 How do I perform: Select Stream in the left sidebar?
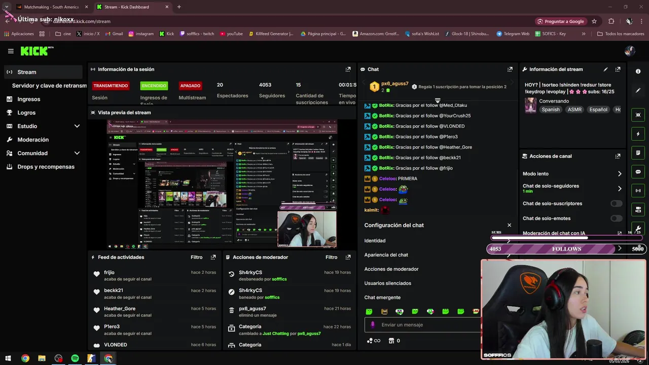point(43,72)
